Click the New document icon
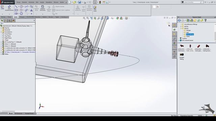This screenshot has width=216, height=121. pyautogui.click(x=70, y=2)
